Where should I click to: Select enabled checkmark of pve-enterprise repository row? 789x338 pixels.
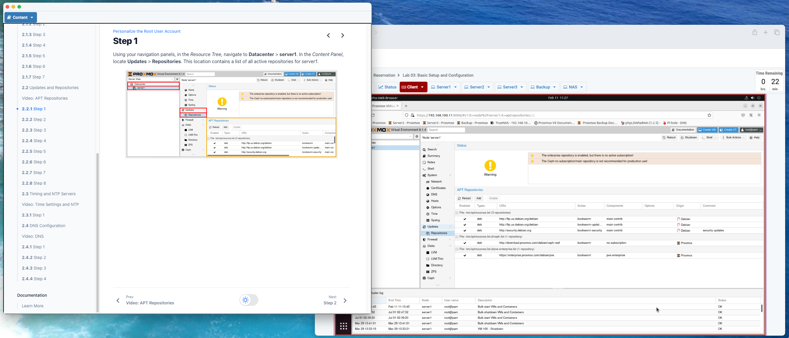pos(465,255)
